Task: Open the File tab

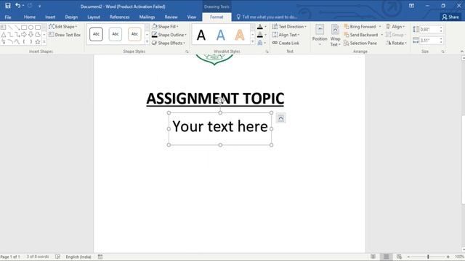Action: (x=8, y=17)
